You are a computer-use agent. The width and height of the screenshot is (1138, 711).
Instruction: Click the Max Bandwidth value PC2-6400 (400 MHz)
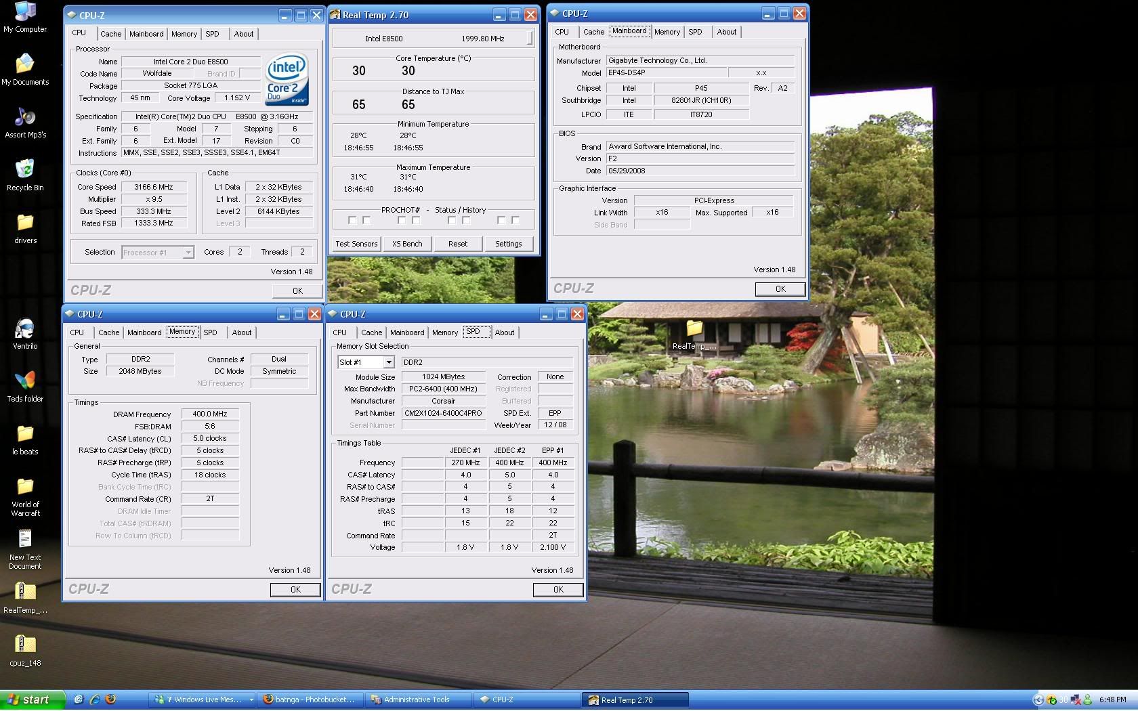pos(443,389)
